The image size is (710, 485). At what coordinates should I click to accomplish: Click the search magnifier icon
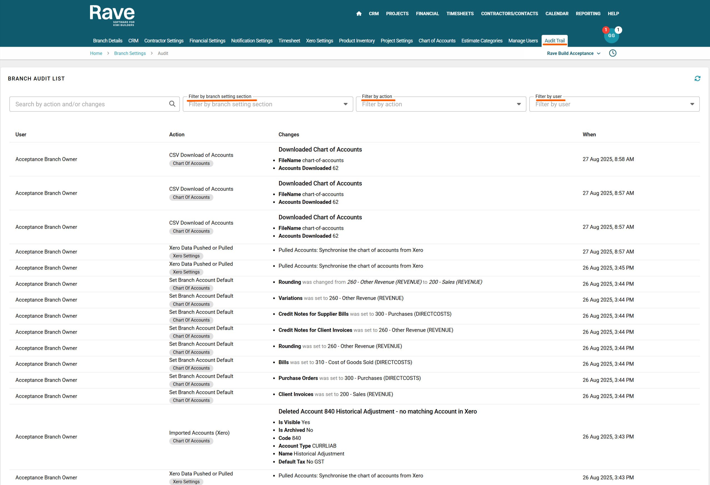coord(172,104)
